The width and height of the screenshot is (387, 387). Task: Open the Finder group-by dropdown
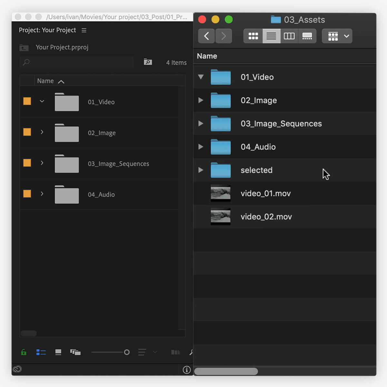[x=337, y=36]
